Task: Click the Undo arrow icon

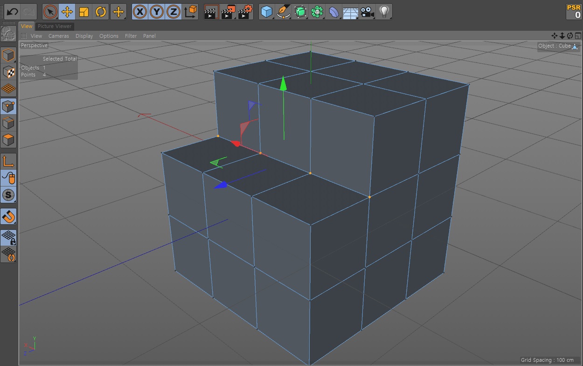Action: (x=12, y=12)
